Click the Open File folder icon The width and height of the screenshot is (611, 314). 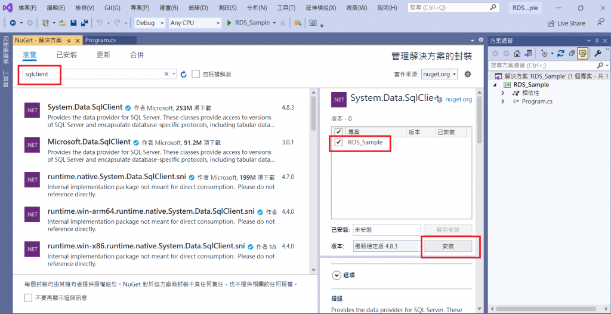coord(62,23)
